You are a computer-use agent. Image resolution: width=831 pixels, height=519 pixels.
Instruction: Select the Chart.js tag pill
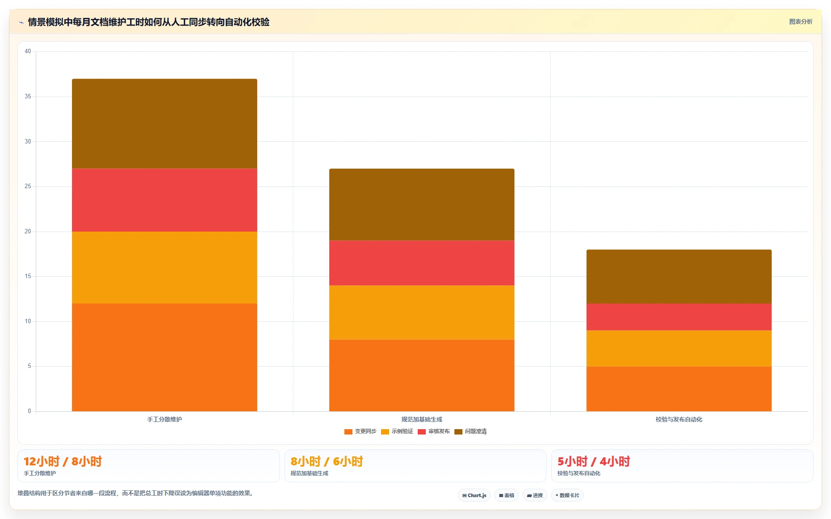click(474, 495)
